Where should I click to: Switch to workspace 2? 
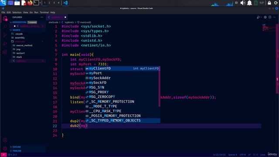click(49, 3)
